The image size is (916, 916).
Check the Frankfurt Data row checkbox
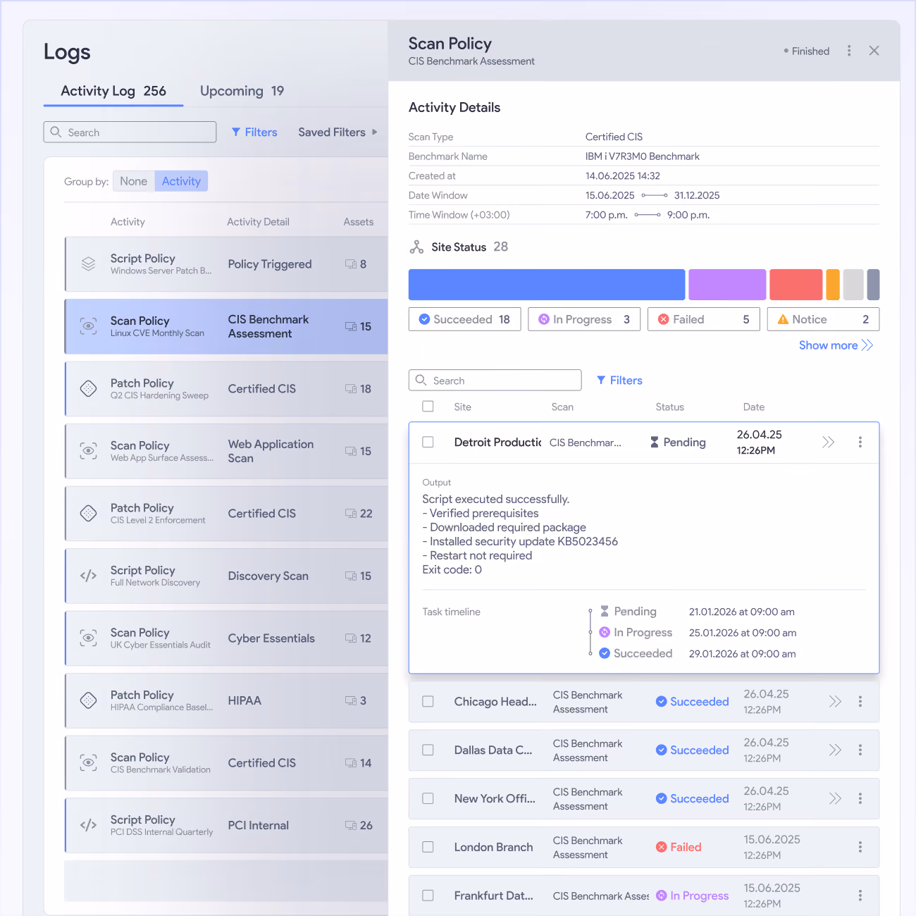pyautogui.click(x=428, y=896)
